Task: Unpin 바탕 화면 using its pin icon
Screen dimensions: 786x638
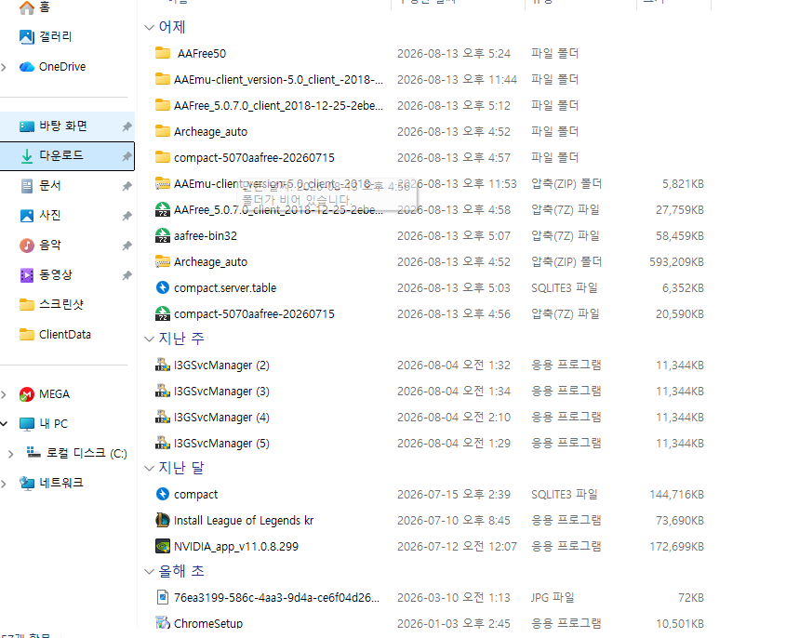Action: (x=127, y=126)
